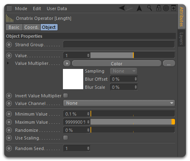Click the Blur Offset stepper arrows

(136, 79)
